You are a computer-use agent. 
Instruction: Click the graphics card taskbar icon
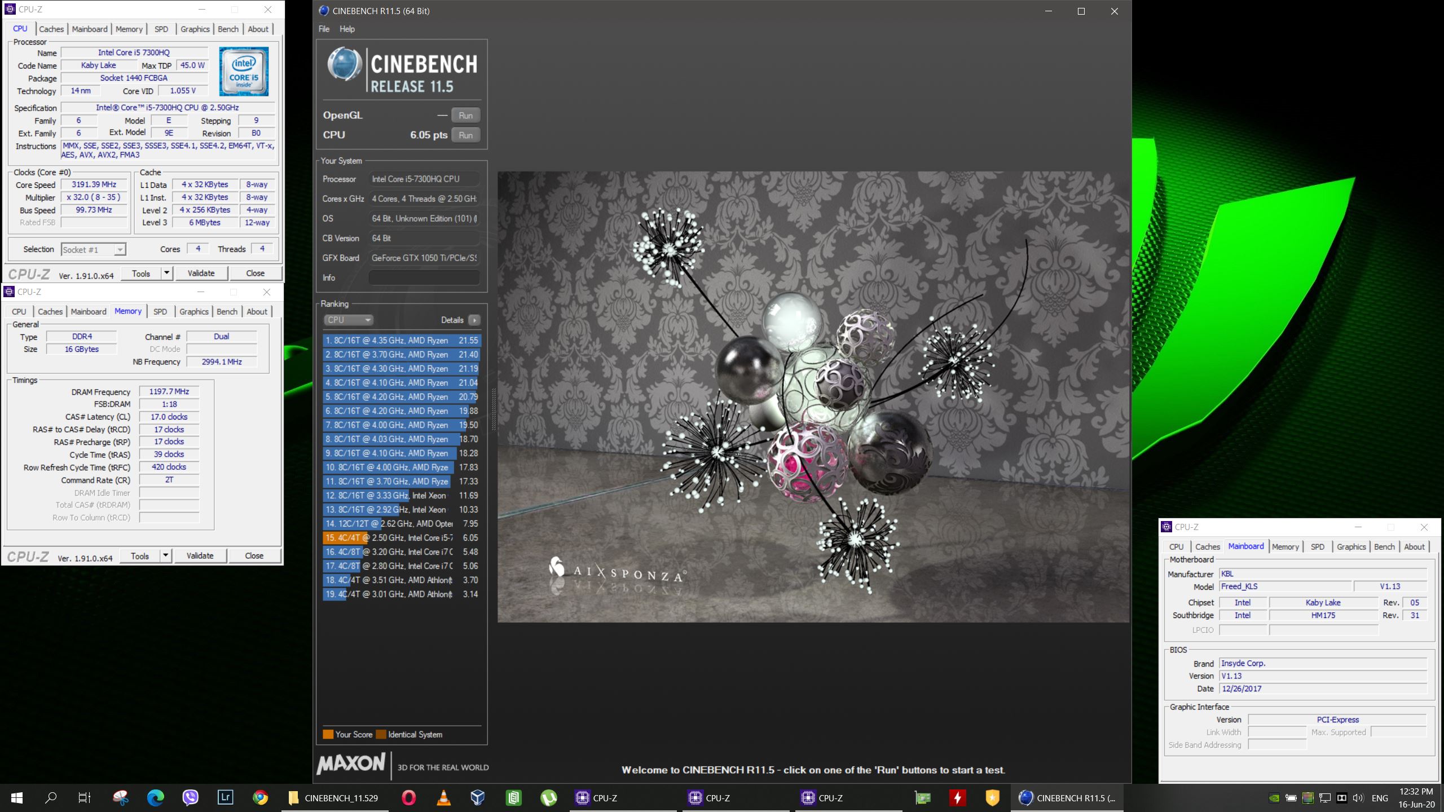pyautogui.click(x=923, y=798)
